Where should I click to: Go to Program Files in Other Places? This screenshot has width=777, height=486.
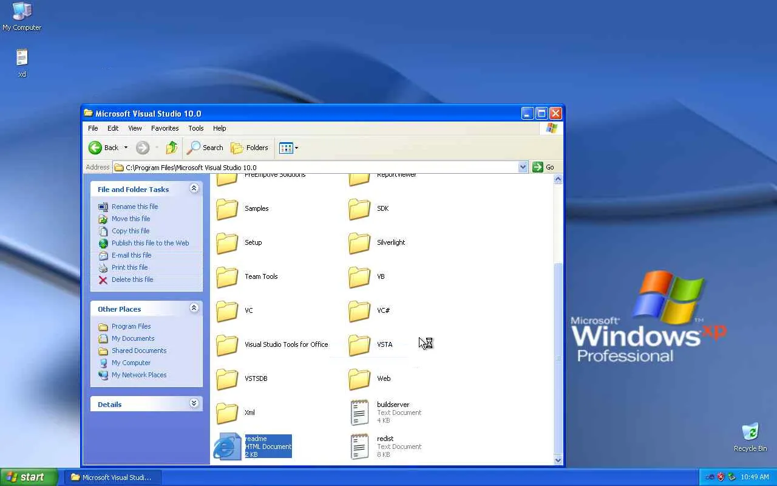point(131,326)
